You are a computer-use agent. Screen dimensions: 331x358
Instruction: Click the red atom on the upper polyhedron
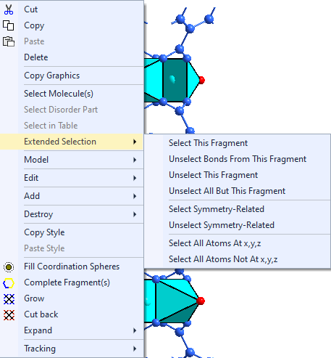pos(202,80)
